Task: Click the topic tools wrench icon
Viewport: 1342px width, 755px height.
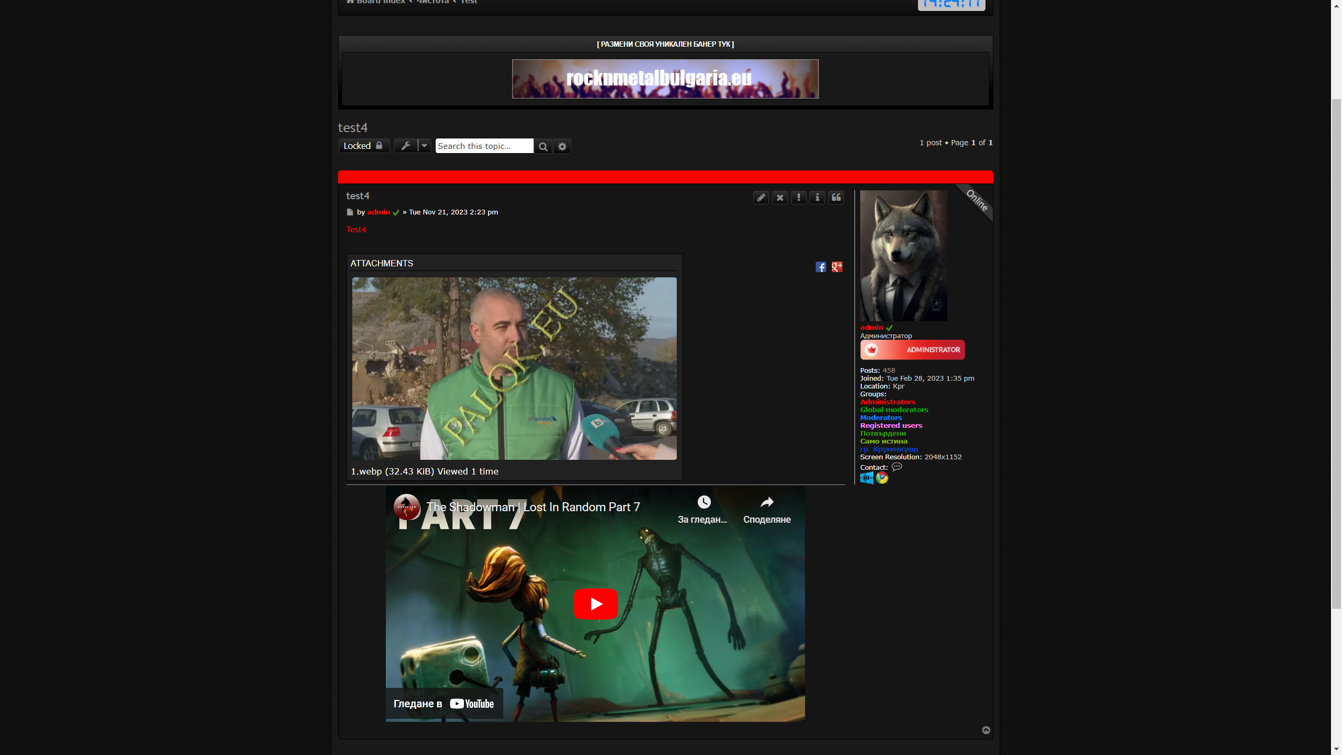Action: tap(406, 146)
